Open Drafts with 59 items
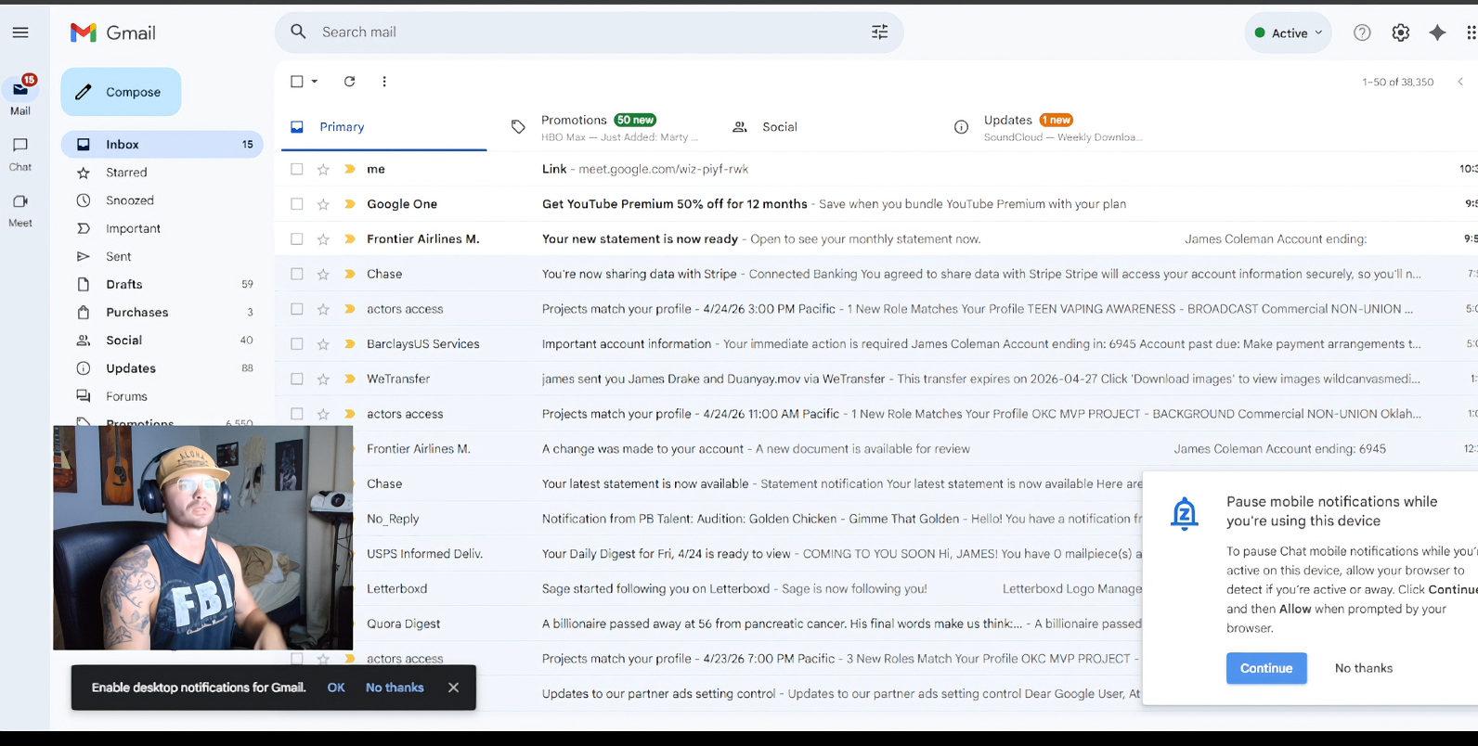Viewport: 1478px width, 746px height. pyautogui.click(x=162, y=284)
